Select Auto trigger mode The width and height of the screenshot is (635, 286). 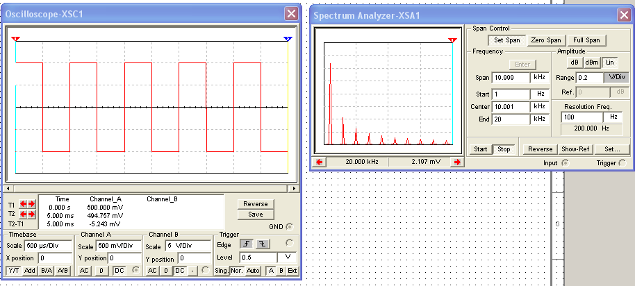pos(253,271)
